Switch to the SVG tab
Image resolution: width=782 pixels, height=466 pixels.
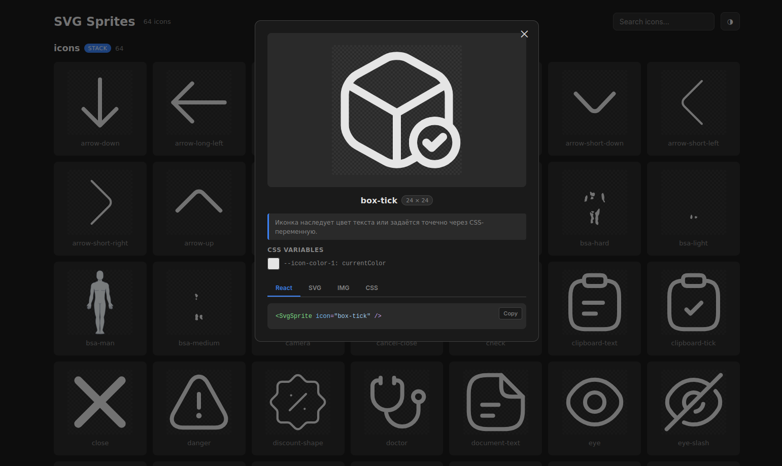pos(315,288)
